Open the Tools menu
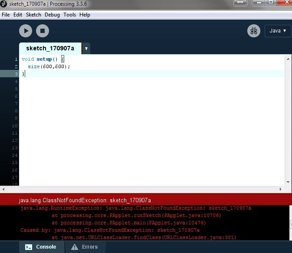 point(69,15)
